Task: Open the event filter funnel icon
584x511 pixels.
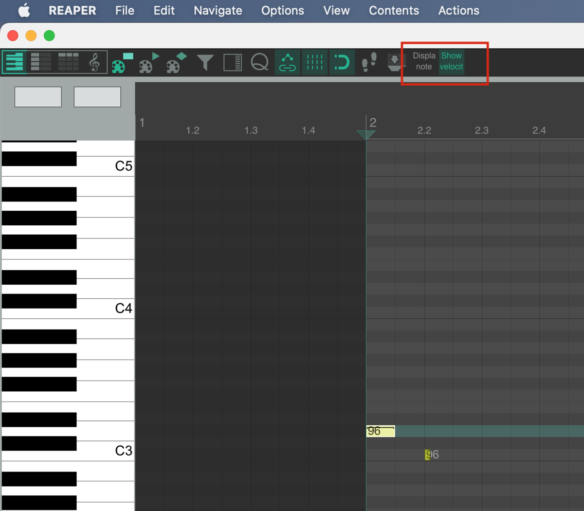Action: tap(205, 63)
